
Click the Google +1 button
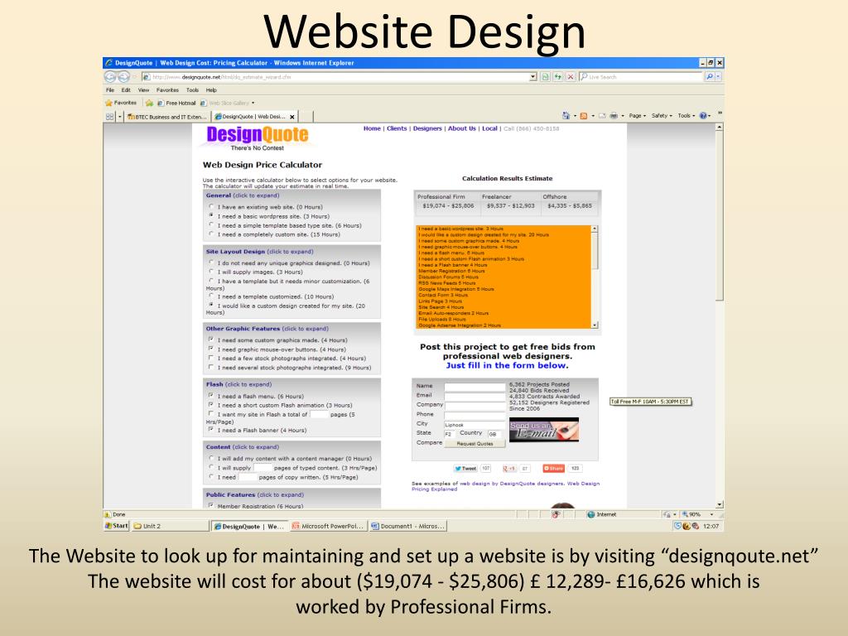point(509,469)
